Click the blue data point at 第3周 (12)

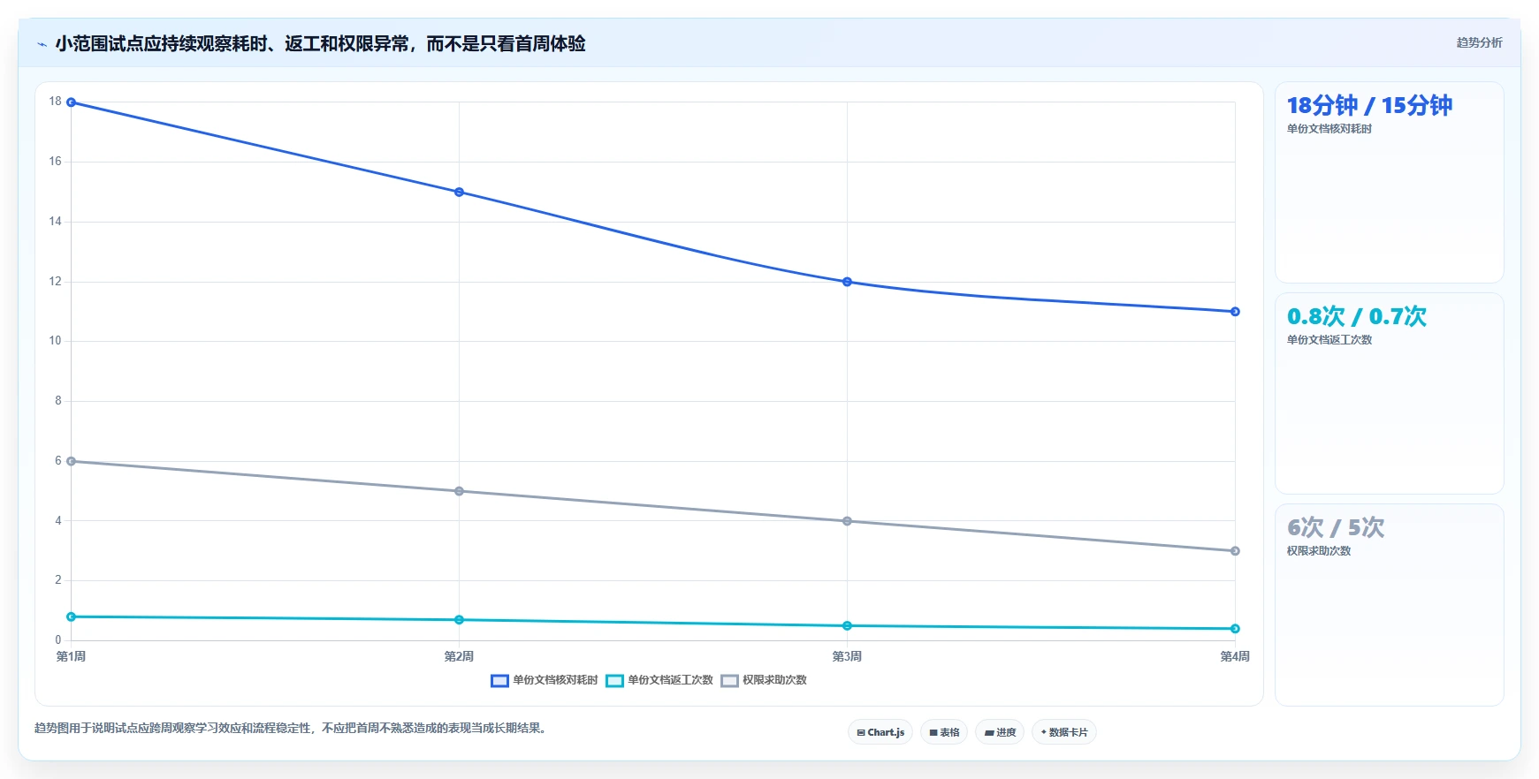coord(847,282)
